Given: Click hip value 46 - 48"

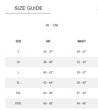Looking at the screenshot, I should (x=48, y=103).
